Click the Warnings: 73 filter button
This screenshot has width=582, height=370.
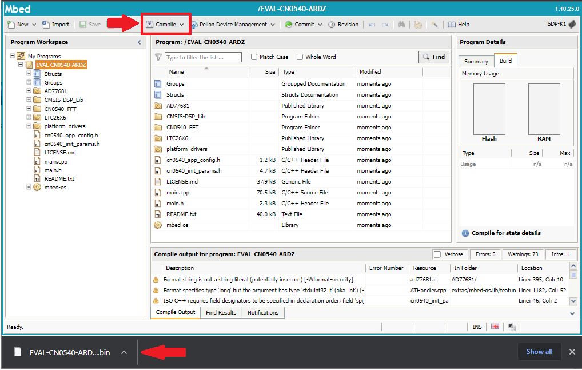tap(523, 254)
